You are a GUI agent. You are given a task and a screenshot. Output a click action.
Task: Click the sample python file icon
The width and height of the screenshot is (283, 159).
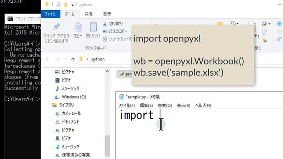coord(121,74)
